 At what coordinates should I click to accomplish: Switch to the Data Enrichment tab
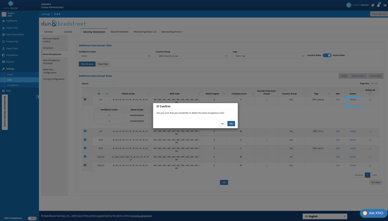pos(119,32)
